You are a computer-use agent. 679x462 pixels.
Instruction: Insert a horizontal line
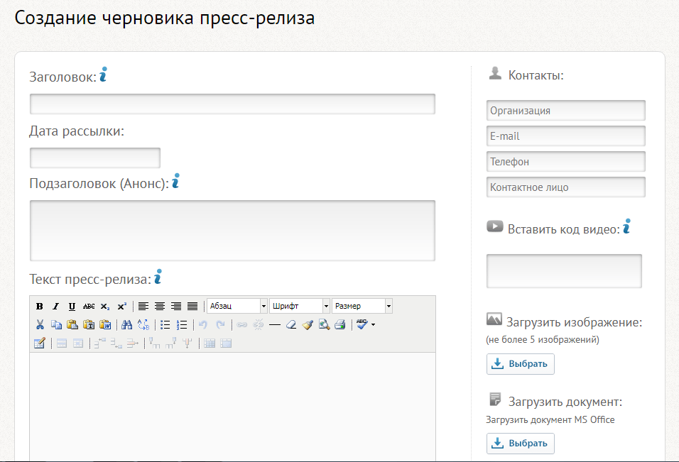[x=275, y=325]
